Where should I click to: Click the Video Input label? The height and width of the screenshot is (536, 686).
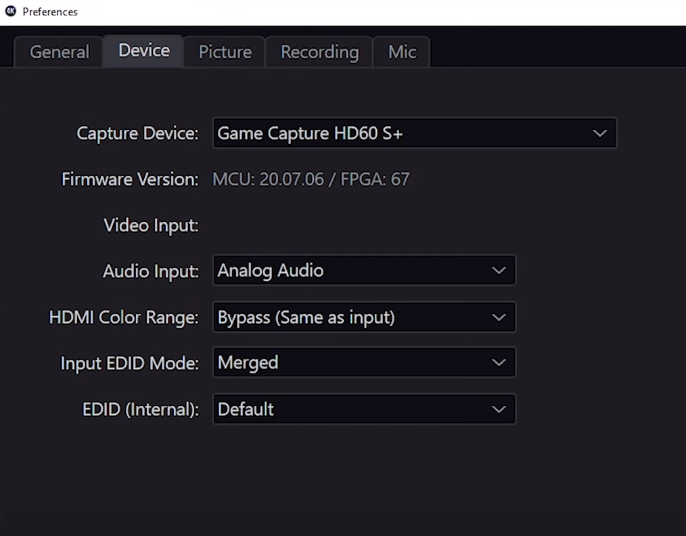click(x=151, y=225)
